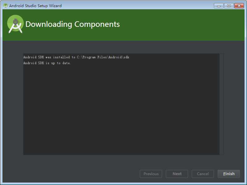The height and width of the screenshot is (185, 247).
Task: Click the Android Studio logo in header
Action: 15,24
